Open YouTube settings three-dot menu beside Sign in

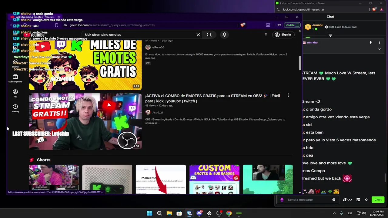(266, 35)
